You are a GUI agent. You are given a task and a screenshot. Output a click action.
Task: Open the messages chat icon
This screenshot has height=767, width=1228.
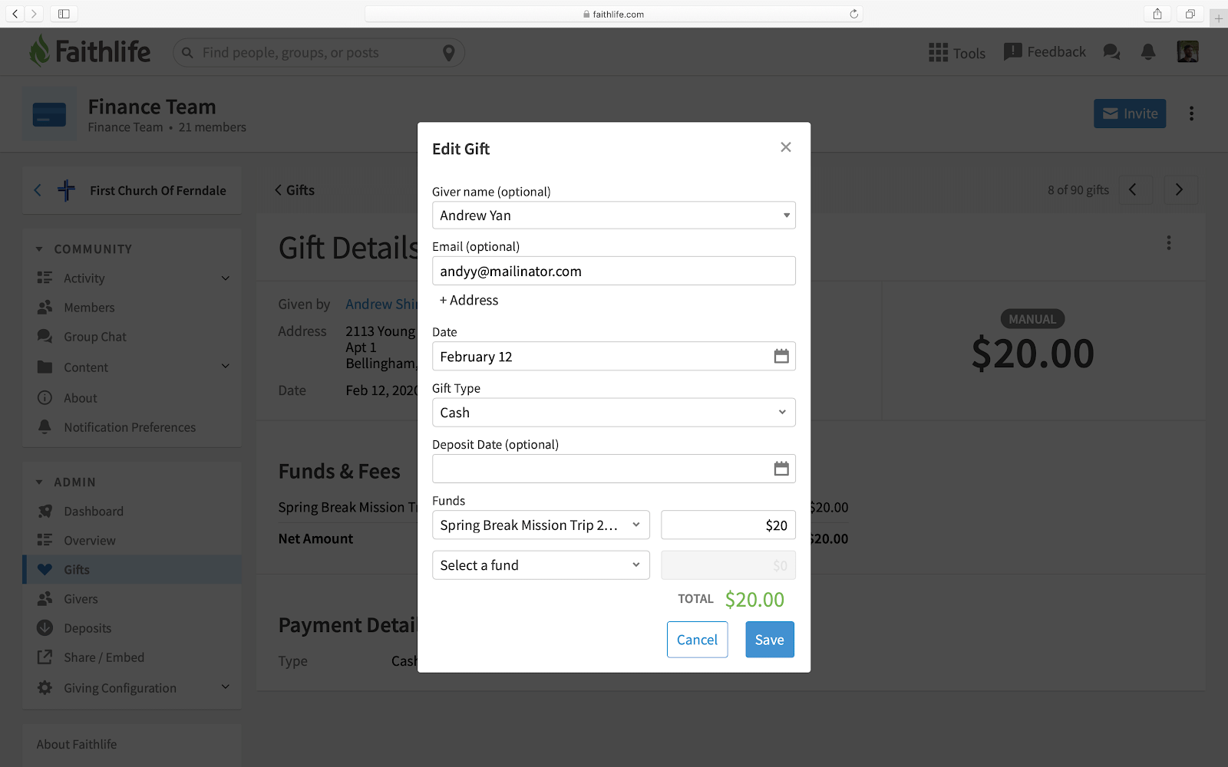click(1111, 51)
